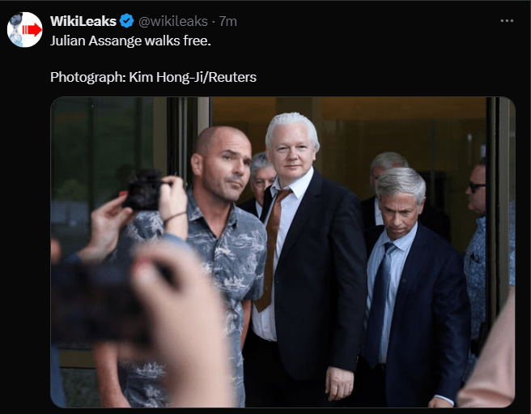This screenshot has width=531, height=414.
Task: Click the red arrow in the avatar
Action: 31,30
